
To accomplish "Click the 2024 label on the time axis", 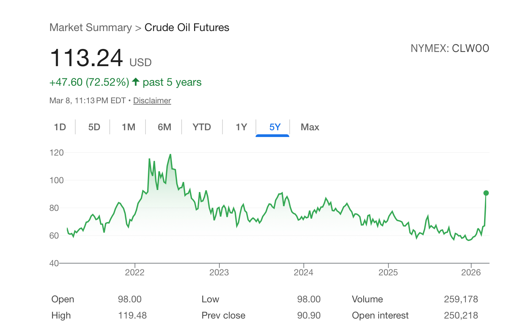I will [x=303, y=272].
